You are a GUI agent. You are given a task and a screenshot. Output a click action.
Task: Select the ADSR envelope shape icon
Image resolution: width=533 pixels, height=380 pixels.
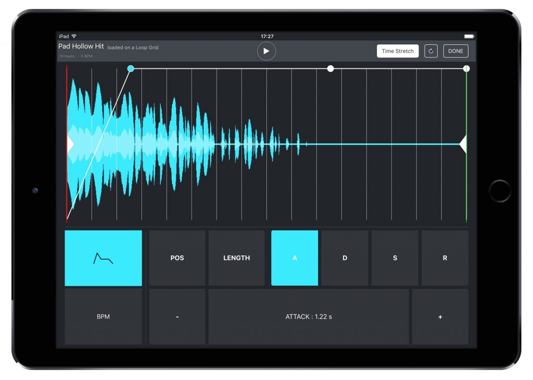[103, 258]
